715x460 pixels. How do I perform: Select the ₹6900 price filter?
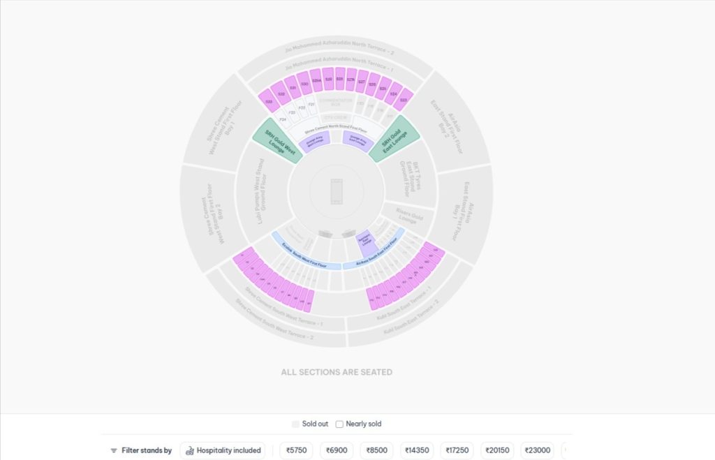point(336,450)
